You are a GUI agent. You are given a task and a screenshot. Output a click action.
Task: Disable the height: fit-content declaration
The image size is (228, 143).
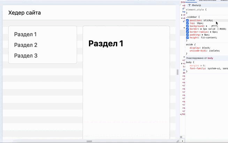click(x=188, y=38)
